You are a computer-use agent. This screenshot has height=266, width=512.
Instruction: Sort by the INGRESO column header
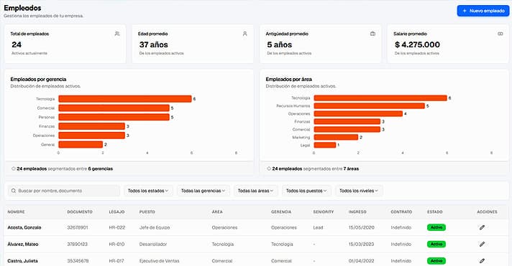coord(357,212)
